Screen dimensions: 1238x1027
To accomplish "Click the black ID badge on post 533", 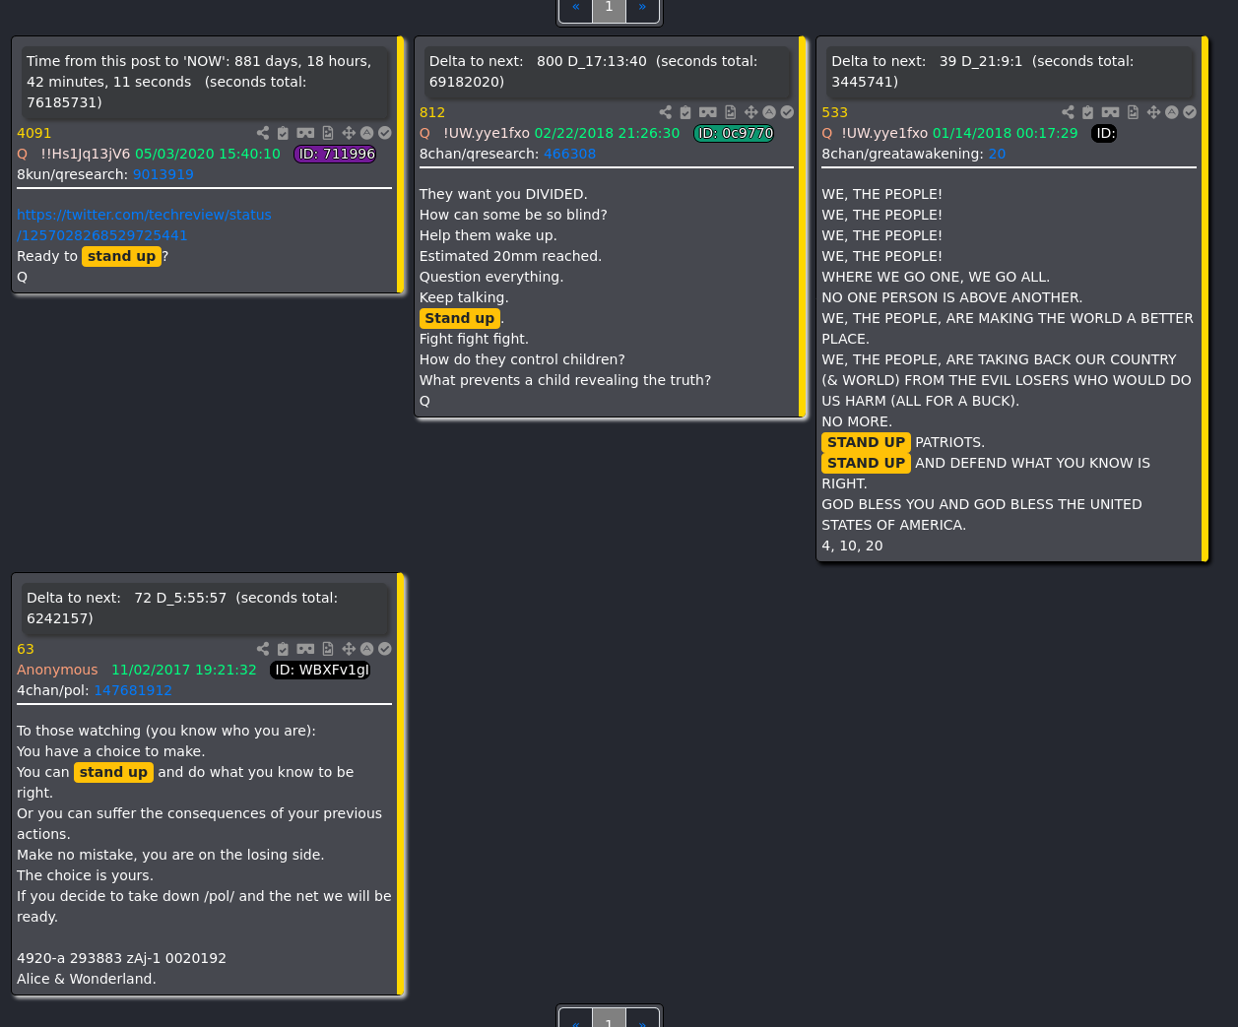I will [1105, 133].
